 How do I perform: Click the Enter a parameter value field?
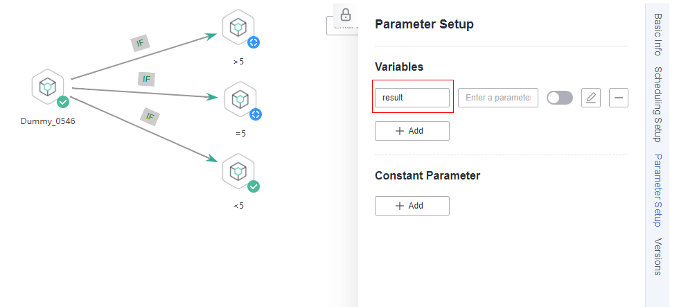pyautogui.click(x=498, y=98)
